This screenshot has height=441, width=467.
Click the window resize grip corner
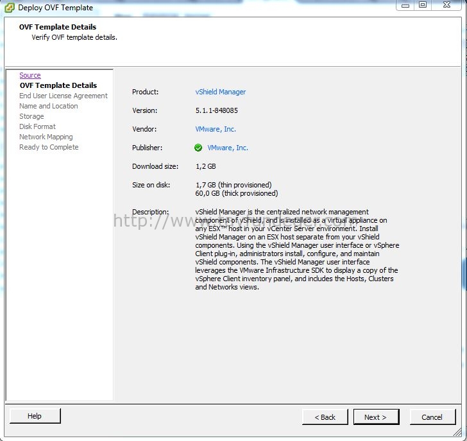pos(457,433)
